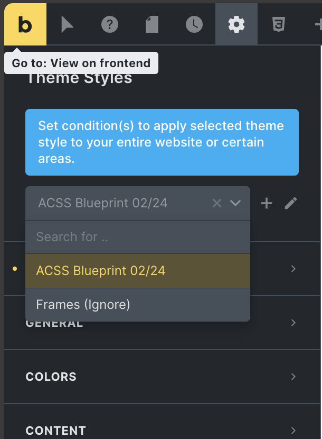Click the yellow Bricks logo button

tap(25, 24)
